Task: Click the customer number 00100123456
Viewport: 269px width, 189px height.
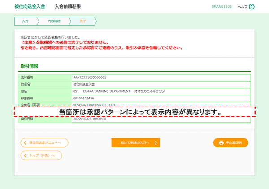Action: (84, 98)
